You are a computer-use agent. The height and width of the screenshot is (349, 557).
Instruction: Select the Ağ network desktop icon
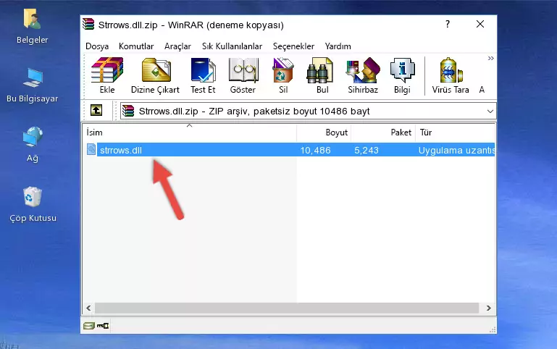click(33, 145)
